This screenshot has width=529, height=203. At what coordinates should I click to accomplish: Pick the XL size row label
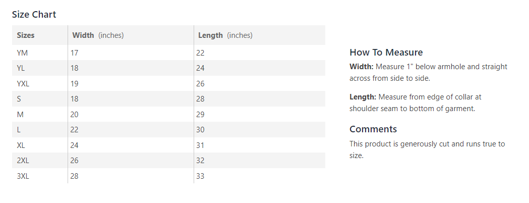click(x=21, y=145)
